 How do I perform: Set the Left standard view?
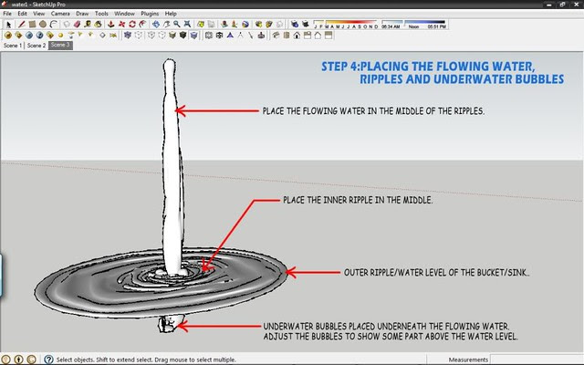[x=328, y=36]
